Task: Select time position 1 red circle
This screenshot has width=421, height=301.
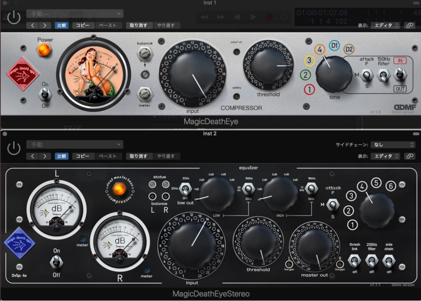Action: (309, 89)
